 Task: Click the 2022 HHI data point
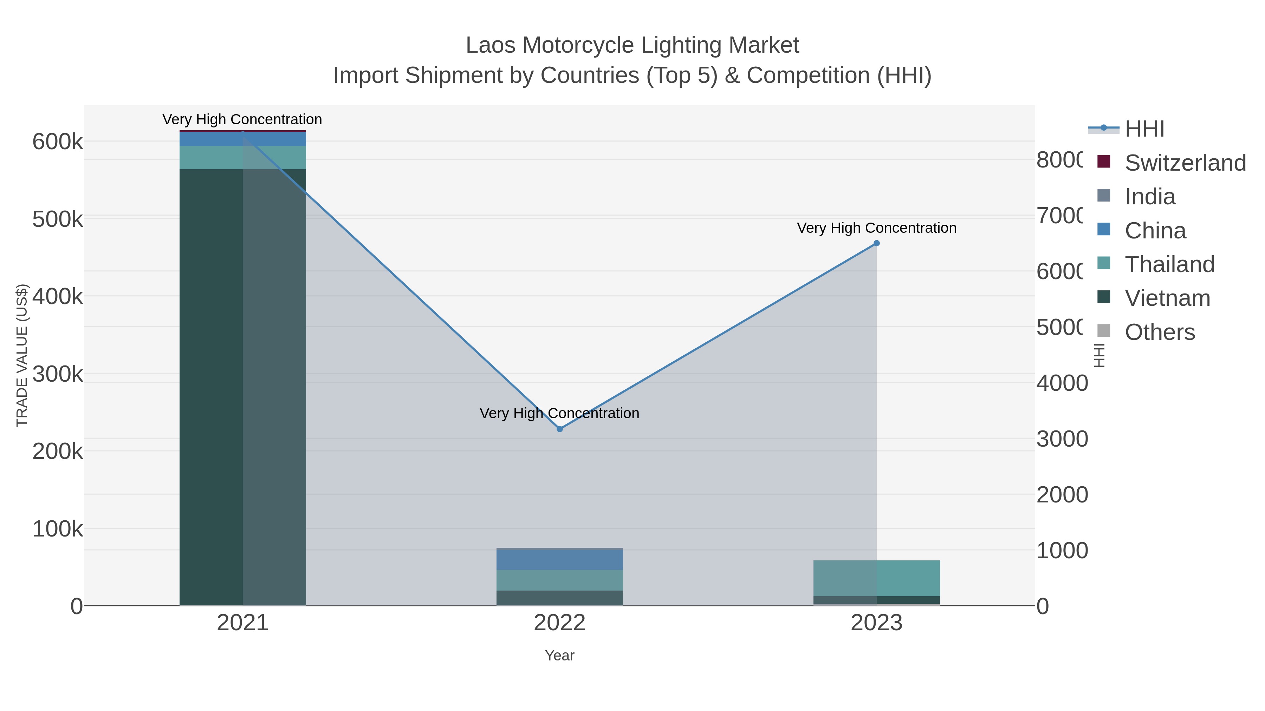[560, 429]
